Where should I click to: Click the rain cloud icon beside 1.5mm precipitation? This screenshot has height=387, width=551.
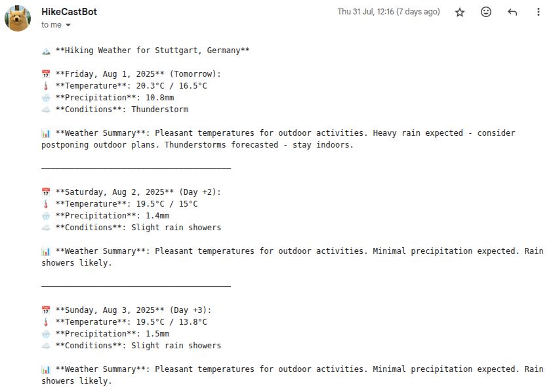tap(46, 335)
